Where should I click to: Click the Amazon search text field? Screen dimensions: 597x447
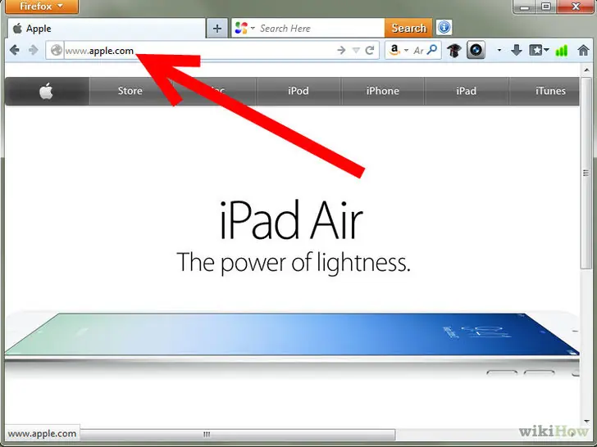418,50
